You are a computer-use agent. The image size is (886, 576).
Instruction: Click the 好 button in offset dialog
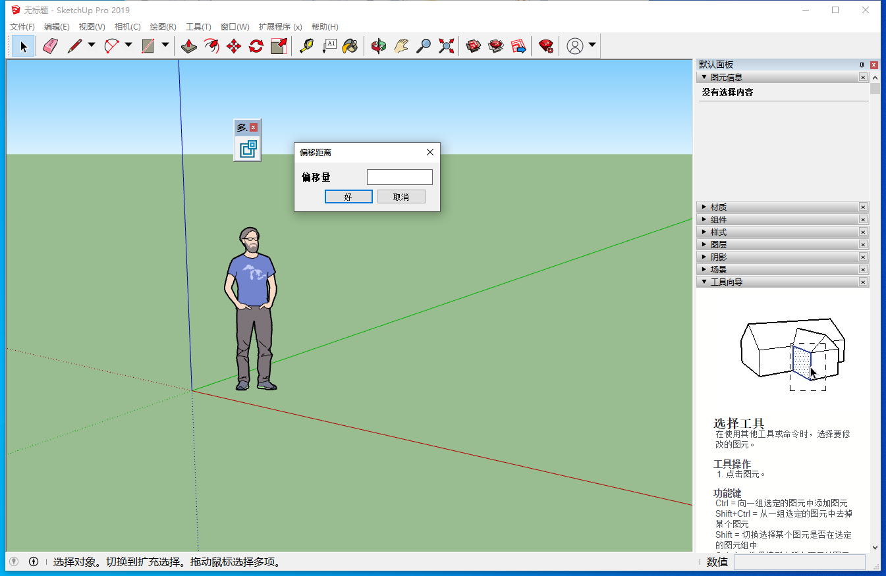pyautogui.click(x=348, y=197)
